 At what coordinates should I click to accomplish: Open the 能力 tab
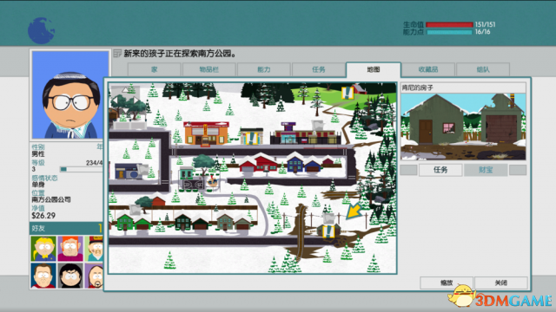pos(264,69)
